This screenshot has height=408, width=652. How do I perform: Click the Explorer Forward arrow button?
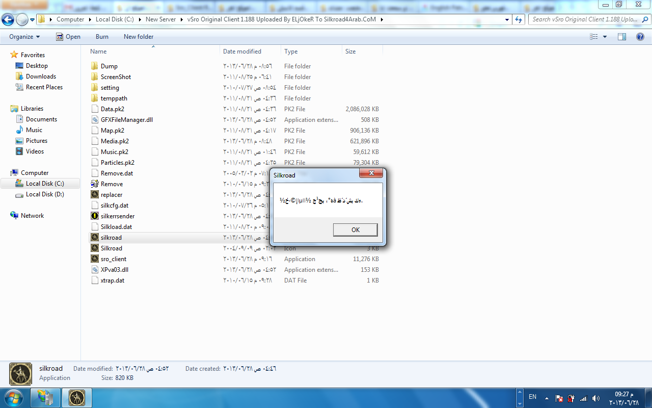(x=22, y=19)
